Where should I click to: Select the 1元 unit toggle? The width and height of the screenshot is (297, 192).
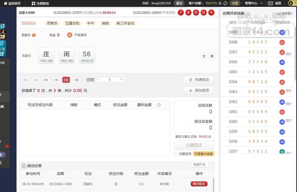click(x=36, y=80)
